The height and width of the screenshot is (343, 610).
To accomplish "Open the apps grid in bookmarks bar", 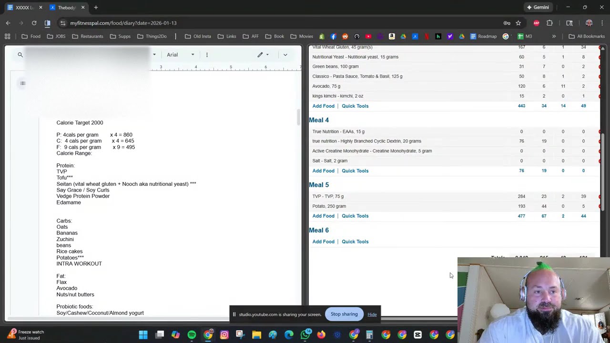I will pyautogui.click(x=7, y=36).
